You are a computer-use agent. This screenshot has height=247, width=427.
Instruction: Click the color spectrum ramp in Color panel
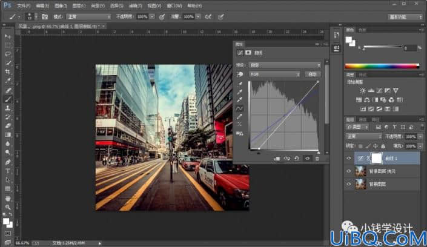pyautogui.click(x=382, y=66)
